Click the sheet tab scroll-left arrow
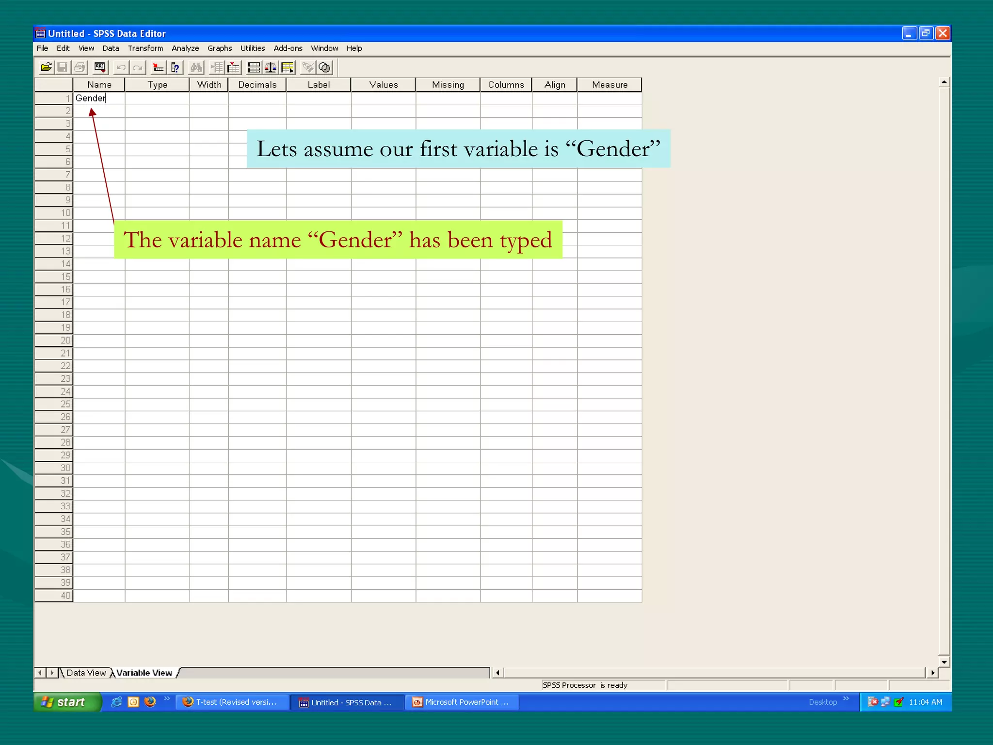 tap(40, 673)
